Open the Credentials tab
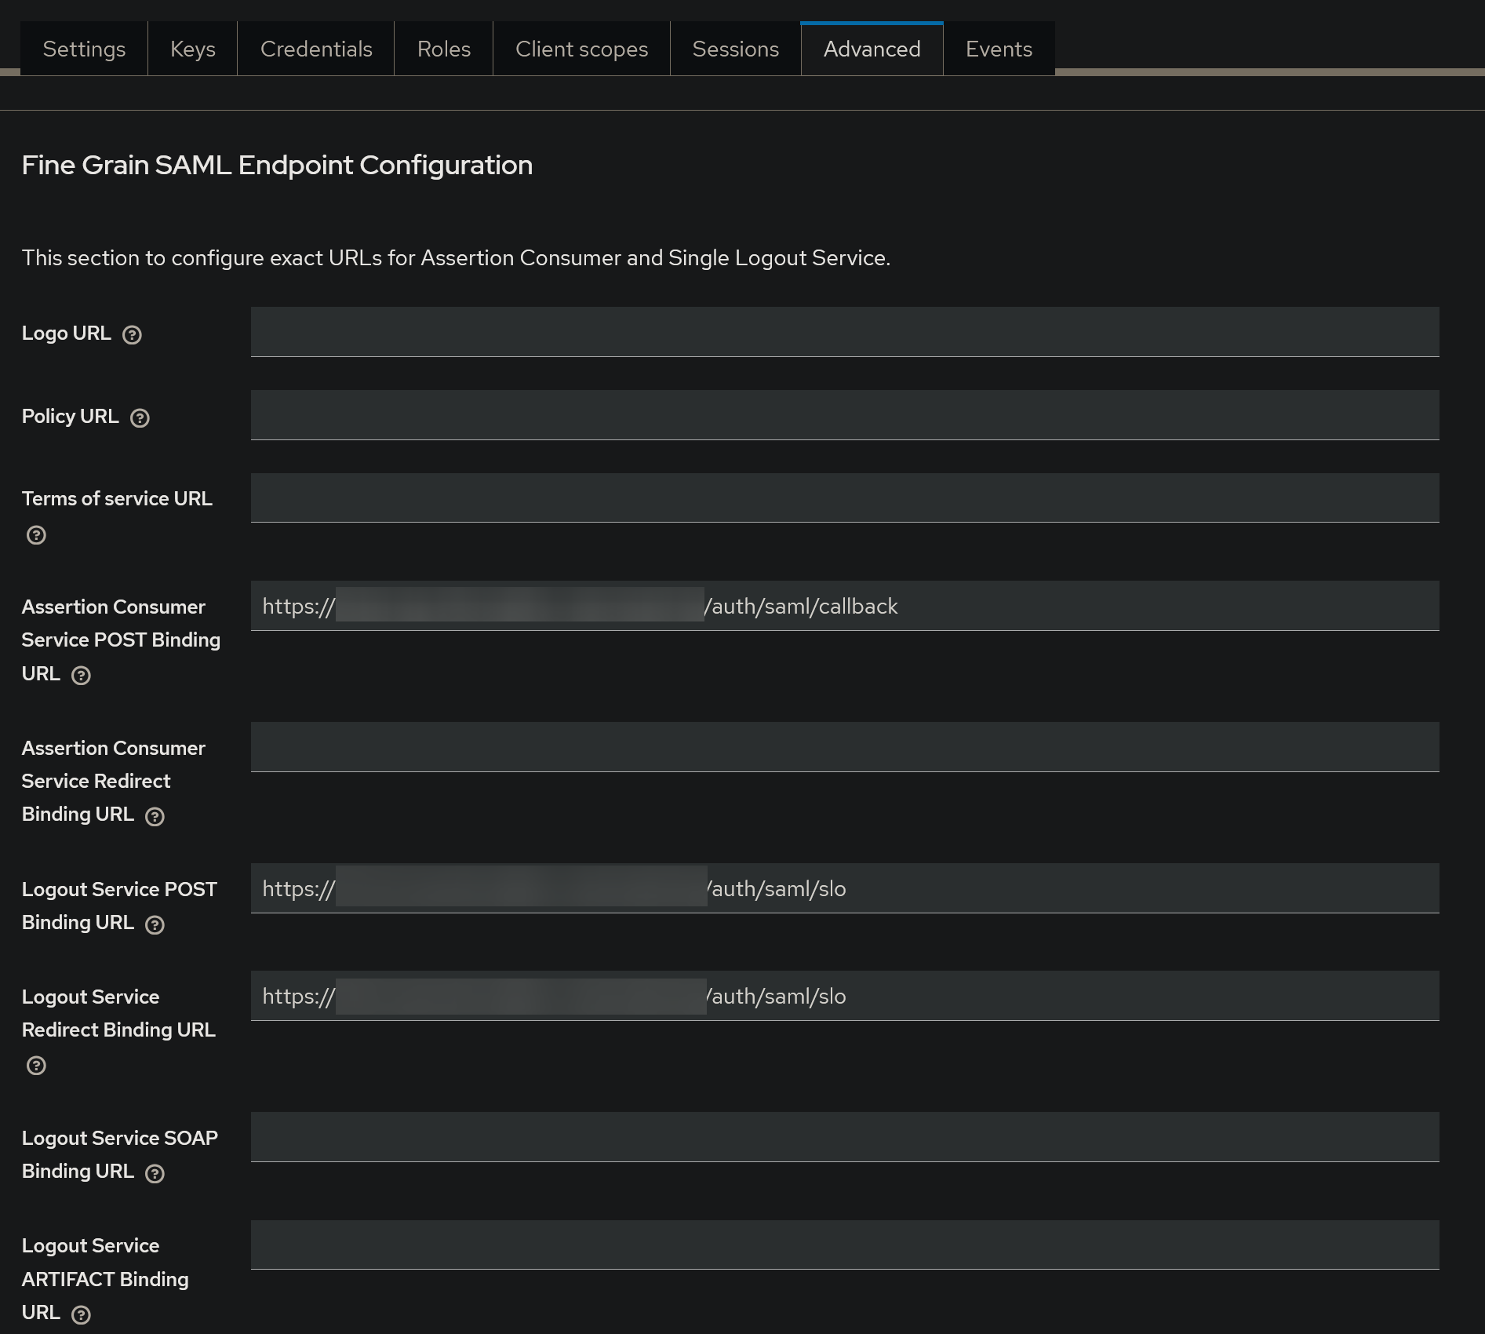Image resolution: width=1485 pixels, height=1334 pixels. pyautogui.click(x=316, y=49)
